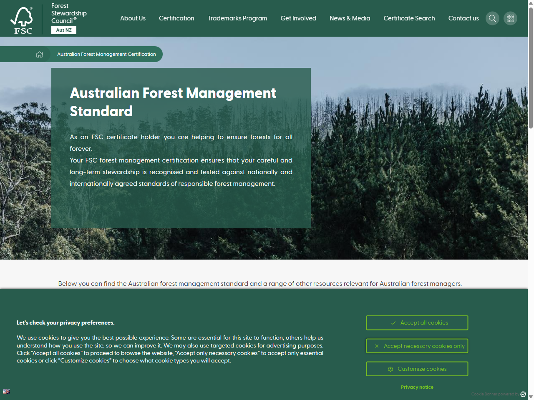Screen dimensions: 534x400
Task: Open the search magnifier icon
Action: pyautogui.click(x=492, y=18)
